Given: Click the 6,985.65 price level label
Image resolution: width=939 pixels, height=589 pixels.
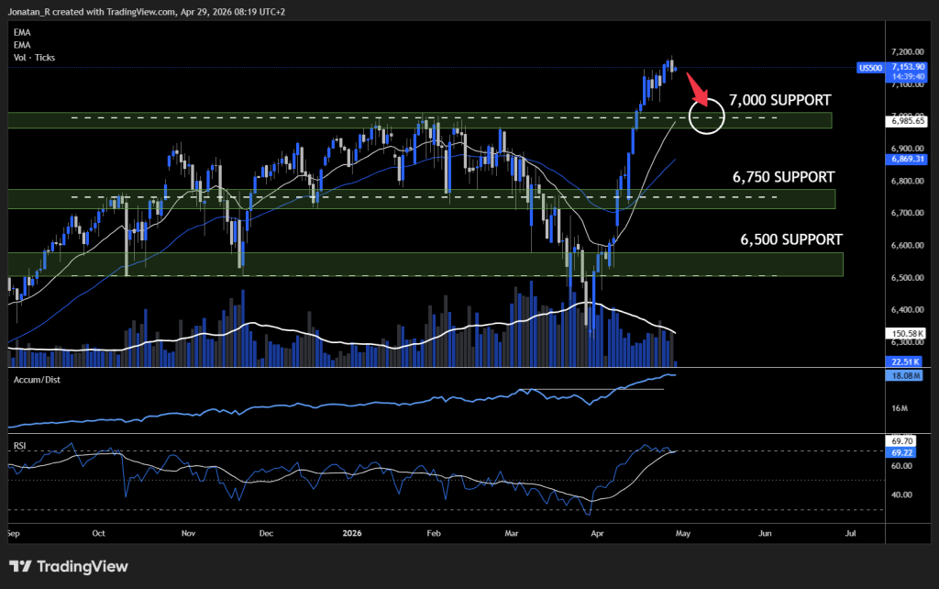Looking at the screenshot, I should pos(908,120).
